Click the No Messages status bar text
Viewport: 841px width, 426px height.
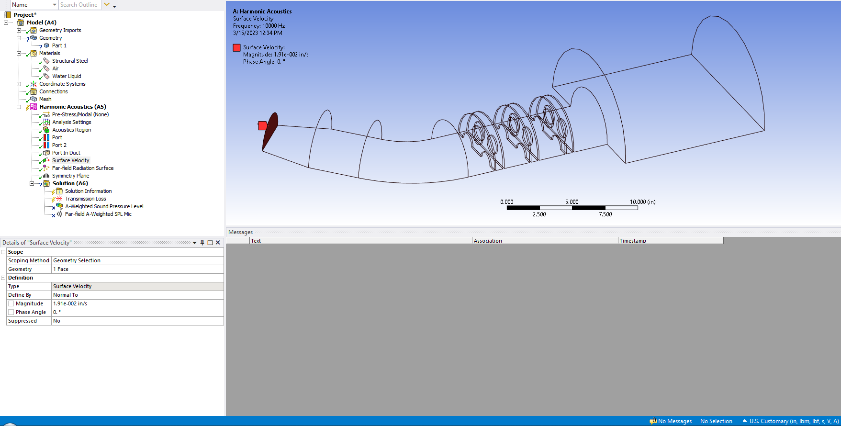(x=675, y=421)
